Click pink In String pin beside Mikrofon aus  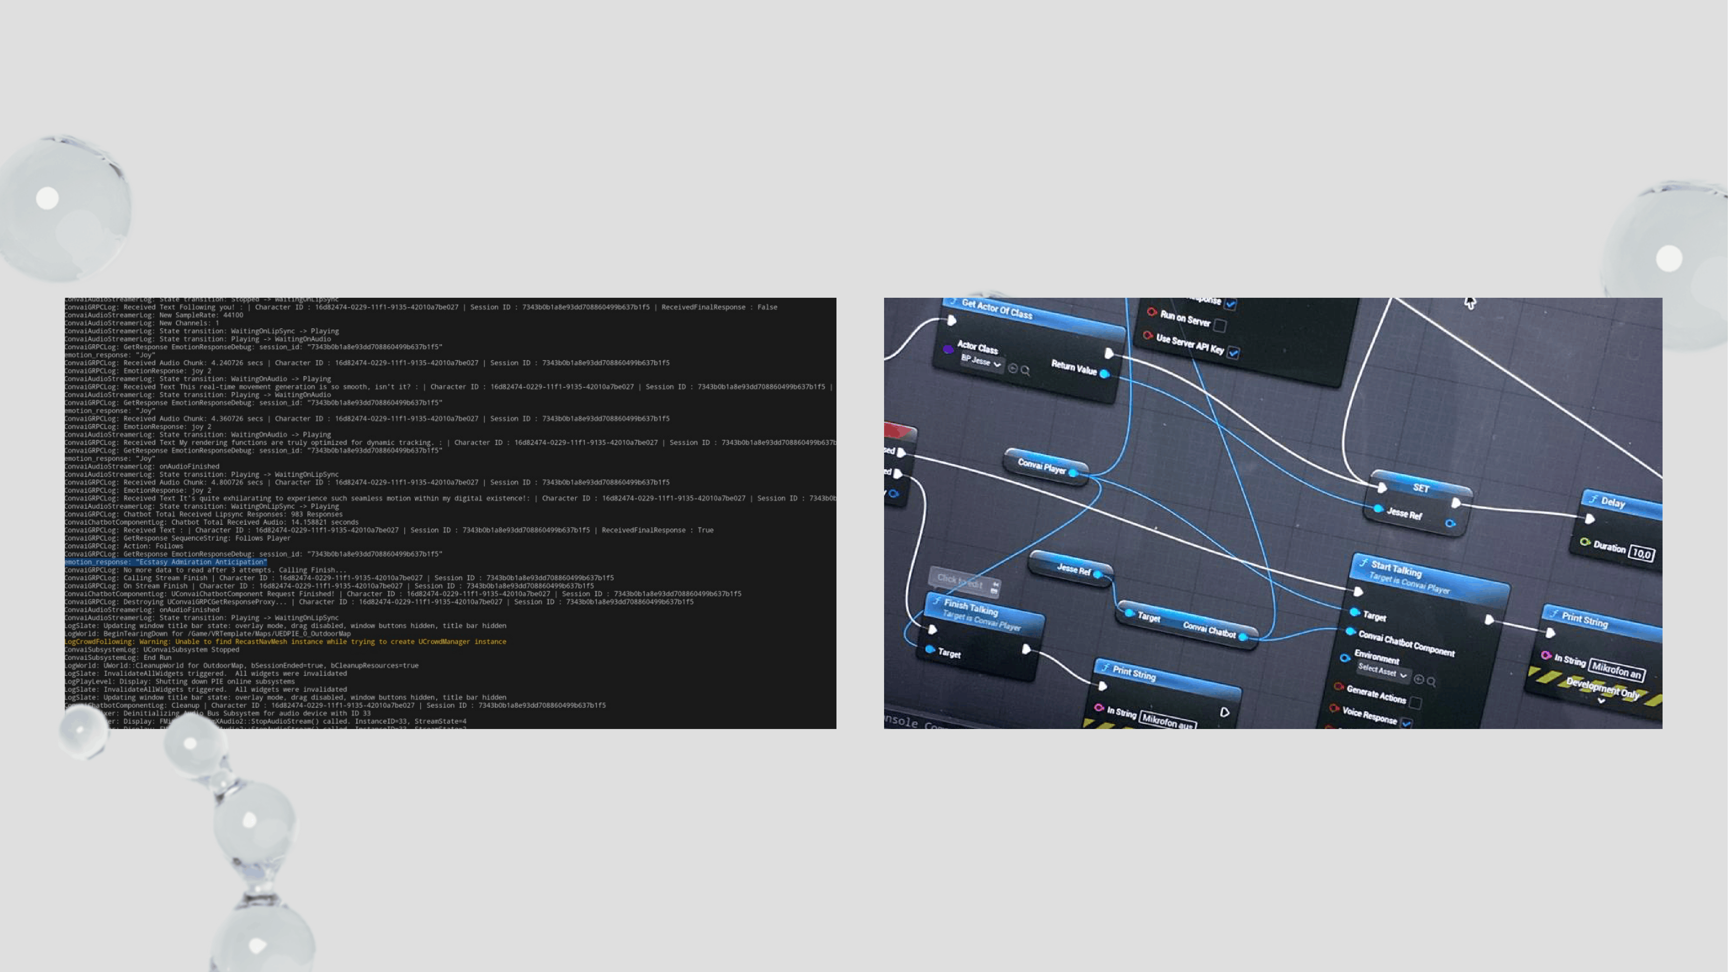[x=1099, y=708]
